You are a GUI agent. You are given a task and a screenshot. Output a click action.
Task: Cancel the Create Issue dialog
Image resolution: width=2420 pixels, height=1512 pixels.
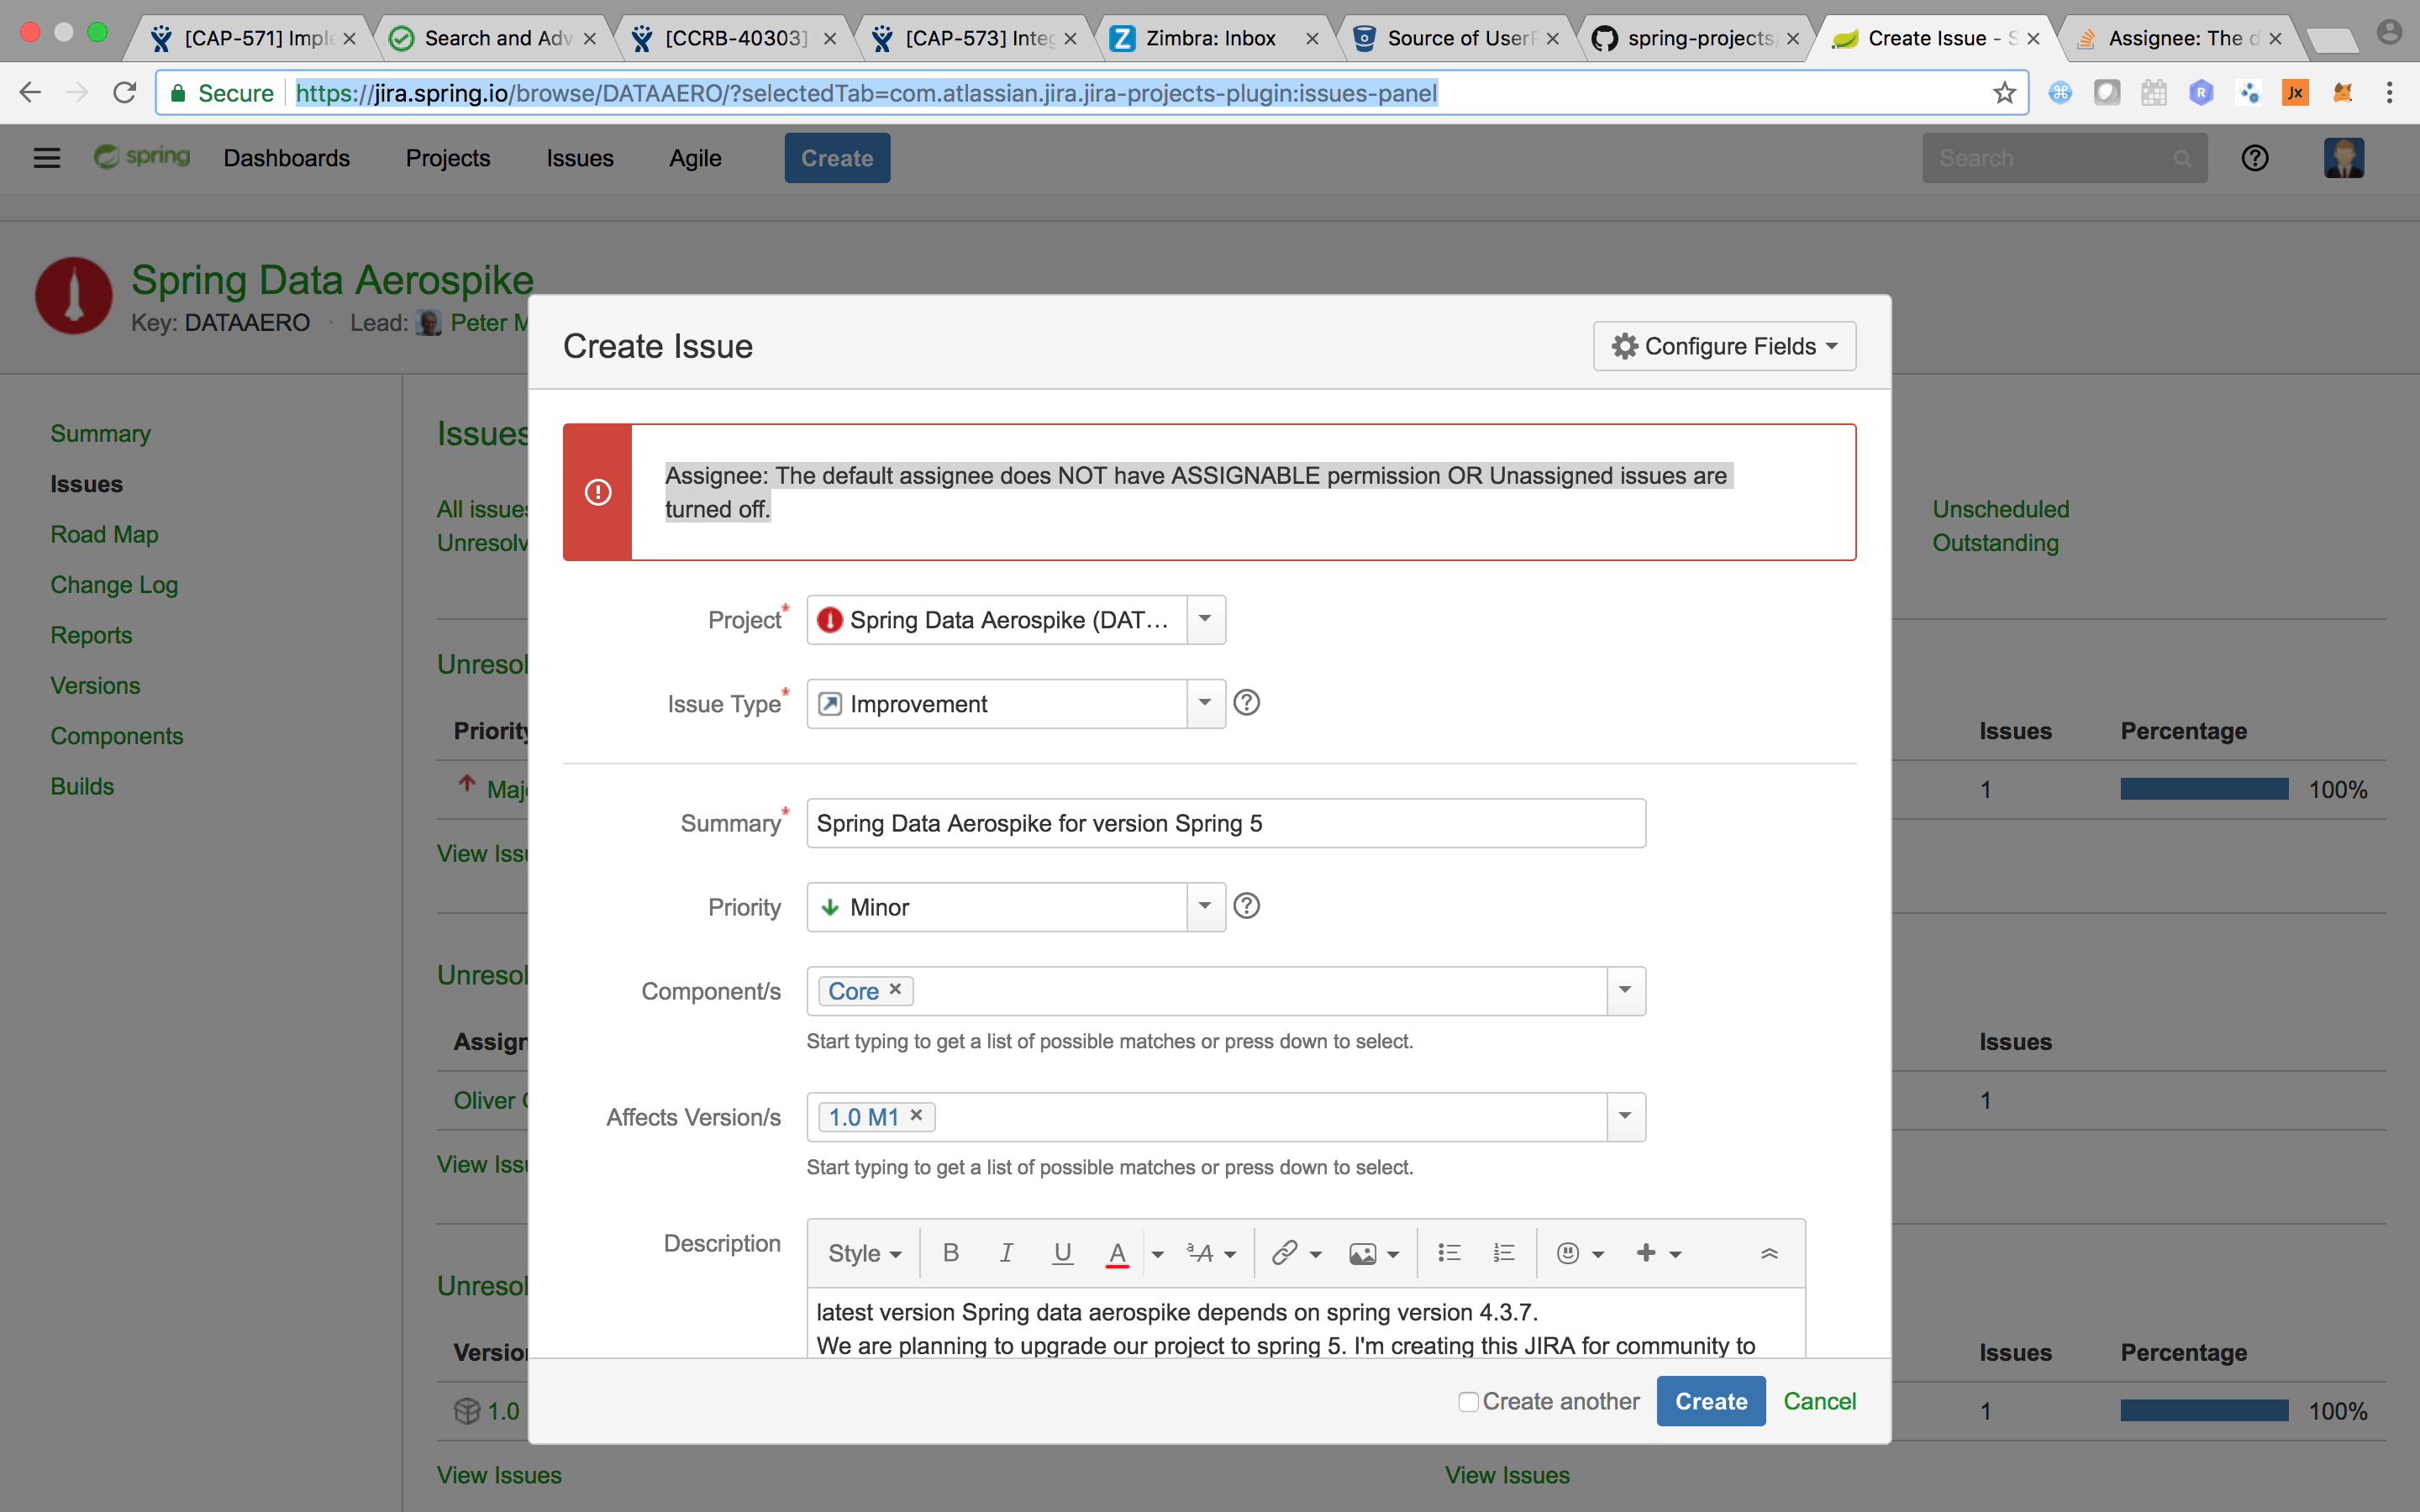click(1819, 1401)
